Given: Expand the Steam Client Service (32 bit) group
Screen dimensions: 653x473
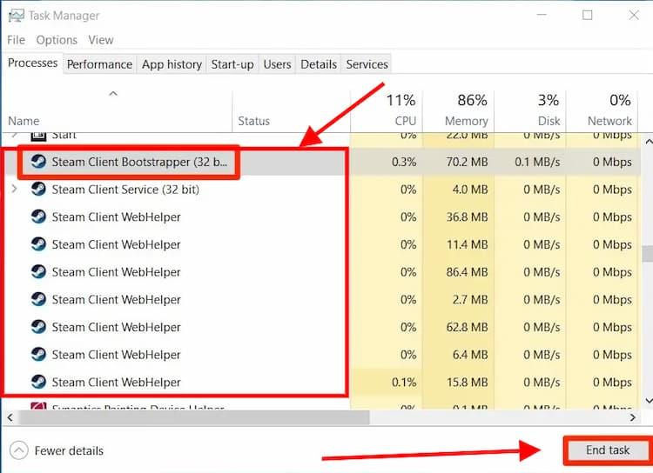Looking at the screenshot, I should point(15,189).
